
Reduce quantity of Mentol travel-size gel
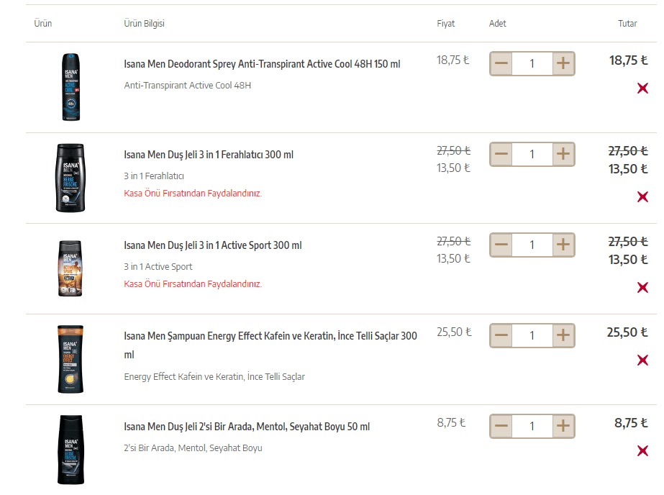[x=501, y=426]
